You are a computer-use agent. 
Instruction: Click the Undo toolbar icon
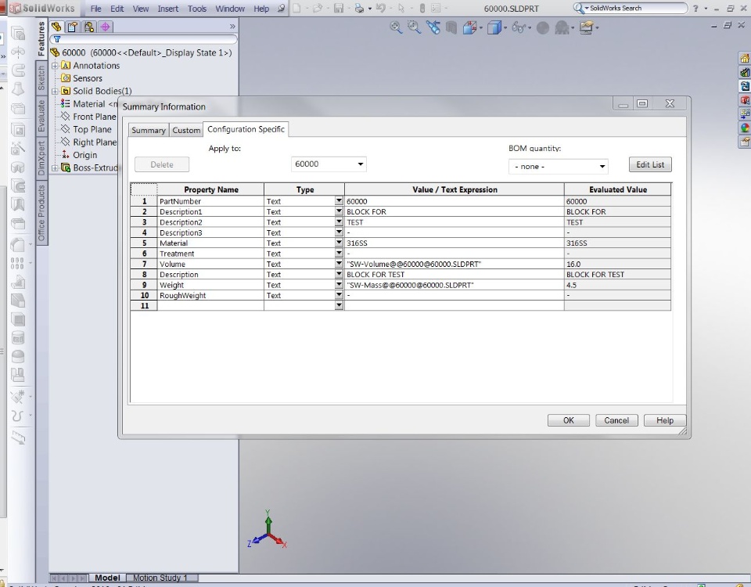(x=381, y=8)
